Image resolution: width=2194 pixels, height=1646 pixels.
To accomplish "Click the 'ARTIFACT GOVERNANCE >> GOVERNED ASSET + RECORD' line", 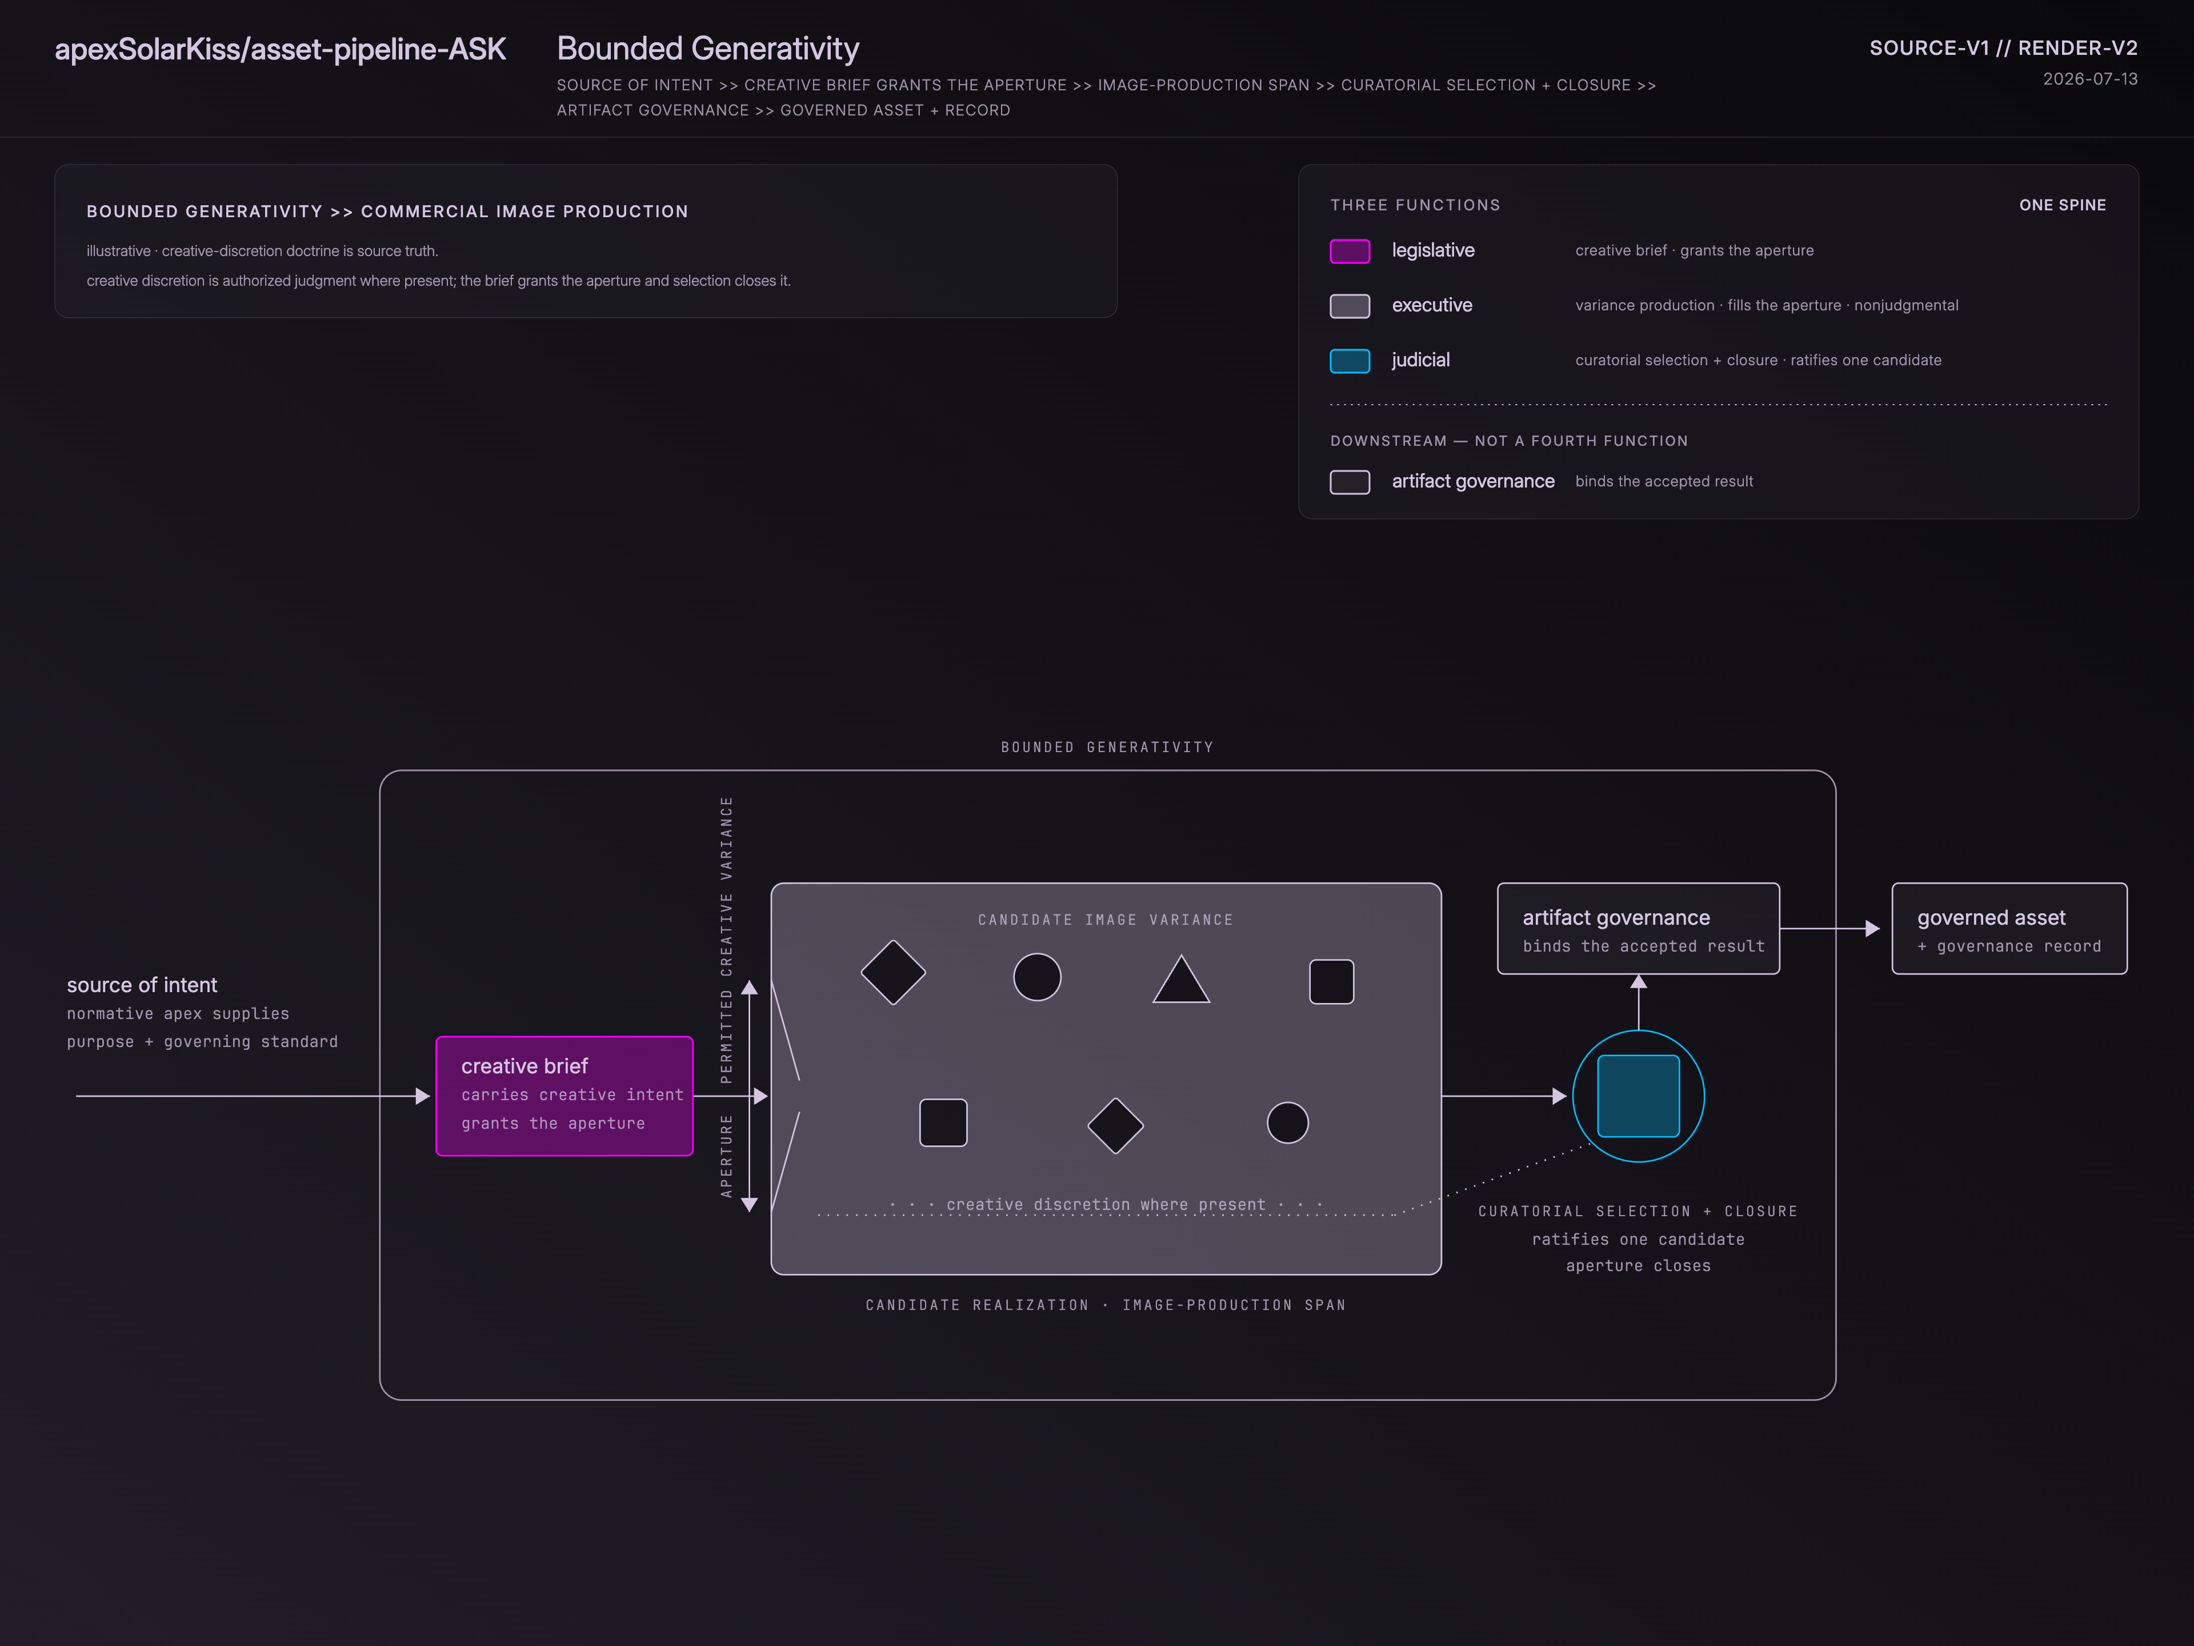I will pyautogui.click(x=783, y=110).
